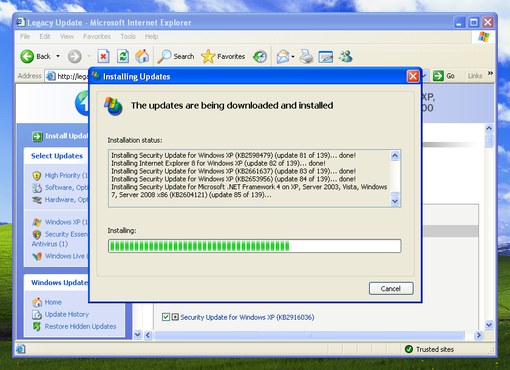Click the Back arrow icon
Viewport: 510px width, 370px height.
[27, 56]
